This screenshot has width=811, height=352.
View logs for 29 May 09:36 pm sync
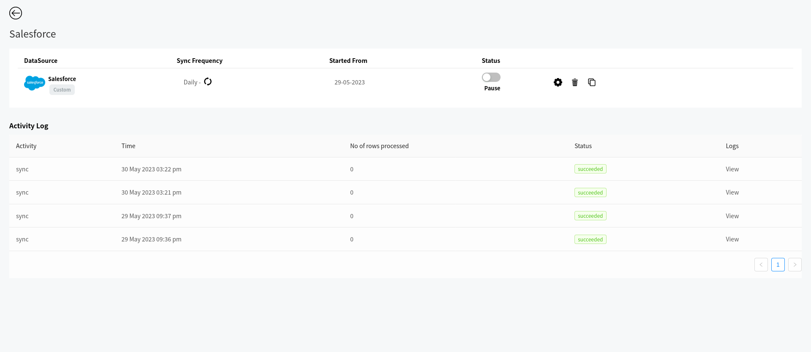(732, 239)
